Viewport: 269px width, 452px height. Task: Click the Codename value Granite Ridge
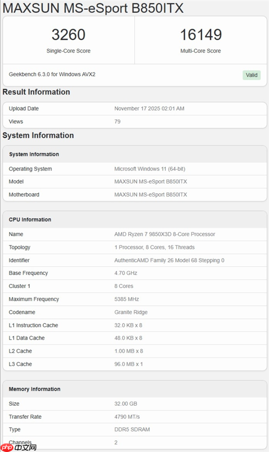tap(131, 312)
